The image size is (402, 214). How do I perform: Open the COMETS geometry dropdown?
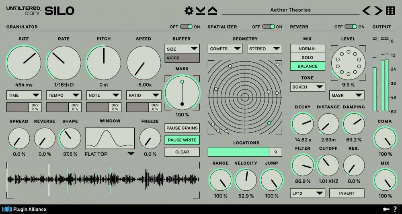(226, 49)
